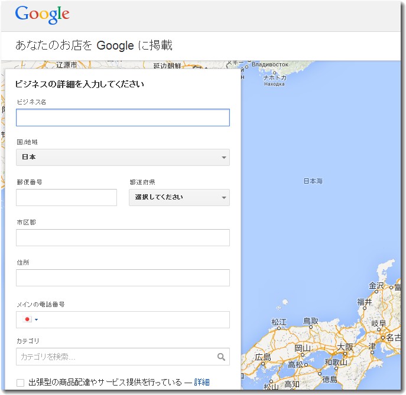Focus the ビジネス名 input field

point(123,117)
